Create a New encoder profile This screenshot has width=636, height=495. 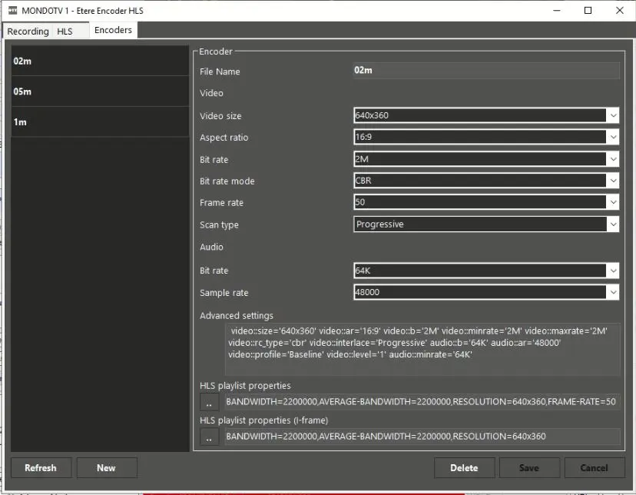[x=106, y=467]
